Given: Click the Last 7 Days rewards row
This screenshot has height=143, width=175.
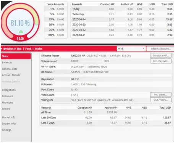Looking at the screenshot, I should pos(106,123).
